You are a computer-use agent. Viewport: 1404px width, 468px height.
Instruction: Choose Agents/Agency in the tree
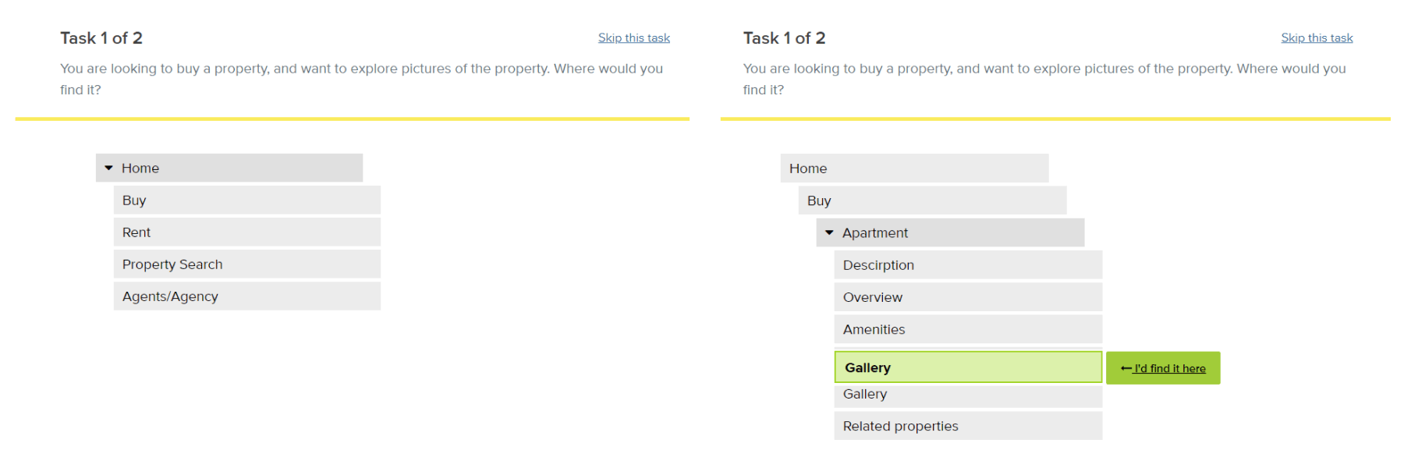[170, 296]
